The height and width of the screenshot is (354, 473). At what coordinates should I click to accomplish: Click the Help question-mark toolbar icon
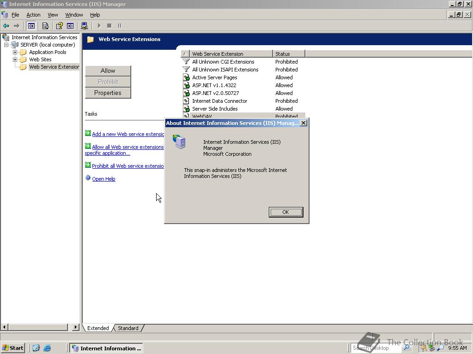pyautogui.click(x=59, y=26)
